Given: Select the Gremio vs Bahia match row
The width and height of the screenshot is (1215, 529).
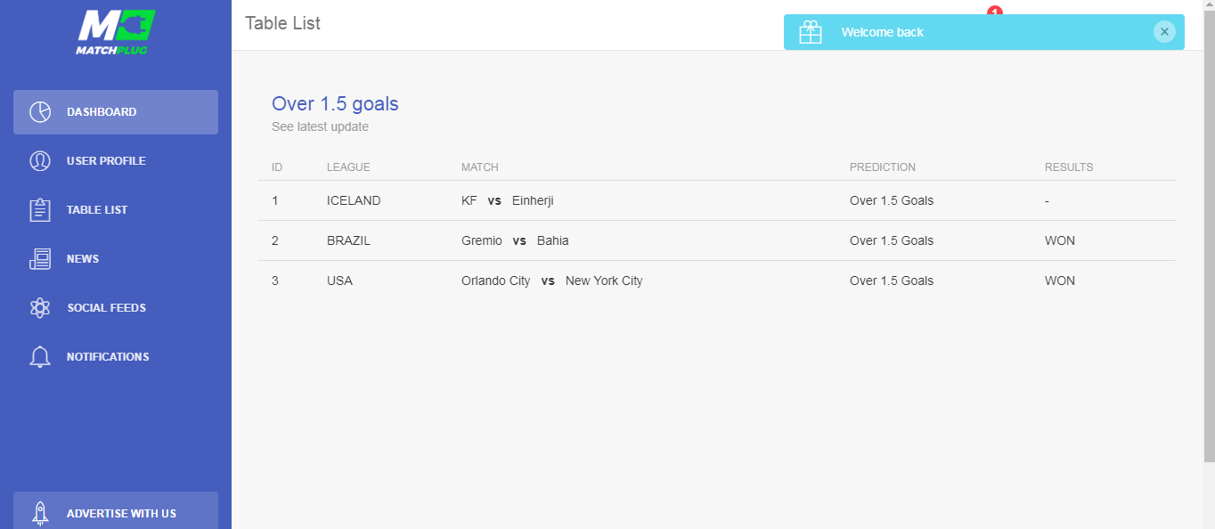Looking at the screenshot, I should 717,240.
